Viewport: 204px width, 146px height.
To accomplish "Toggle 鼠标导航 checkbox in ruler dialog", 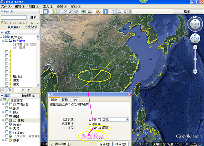I will click(x=52, y=144).
